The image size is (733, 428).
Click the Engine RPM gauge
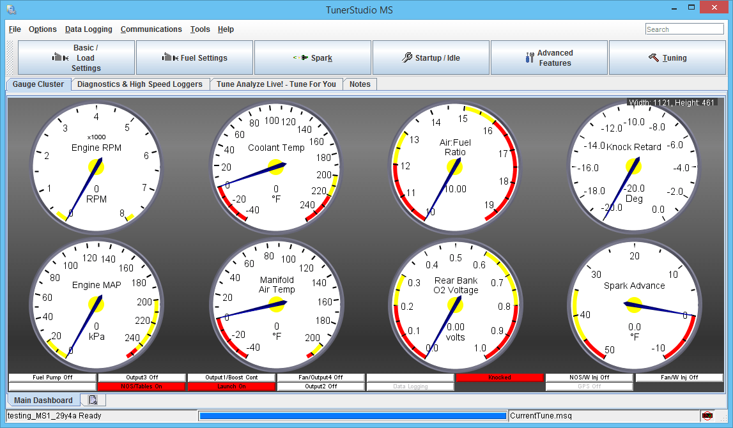tap(96, 167)
